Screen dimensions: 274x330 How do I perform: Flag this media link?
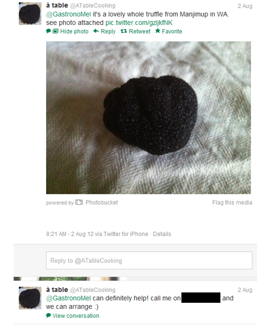point(232,202)
